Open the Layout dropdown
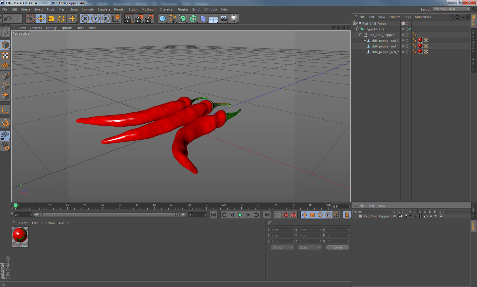477x287 pixels. pos(451,9)
